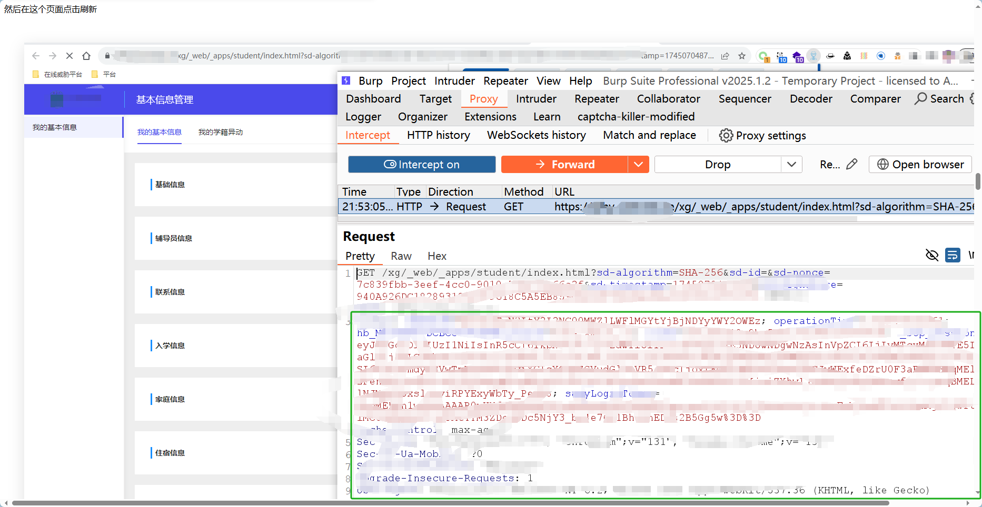The width and height of the screenshot is (982, 507).
Task: Click the Burp Suite lightning logo icon
Action: pos(346,80)
